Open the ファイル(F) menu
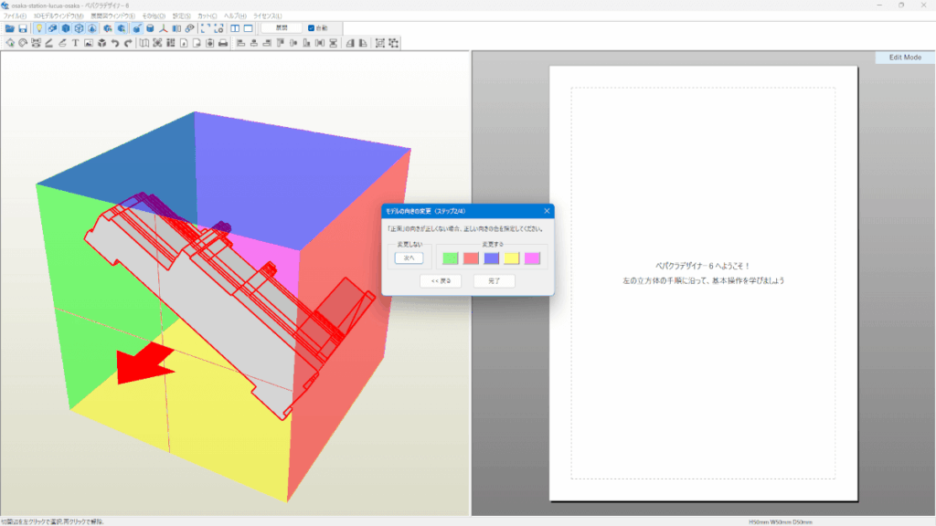The image size is (936, 526). pyautogui.click(x=15, y=16)
